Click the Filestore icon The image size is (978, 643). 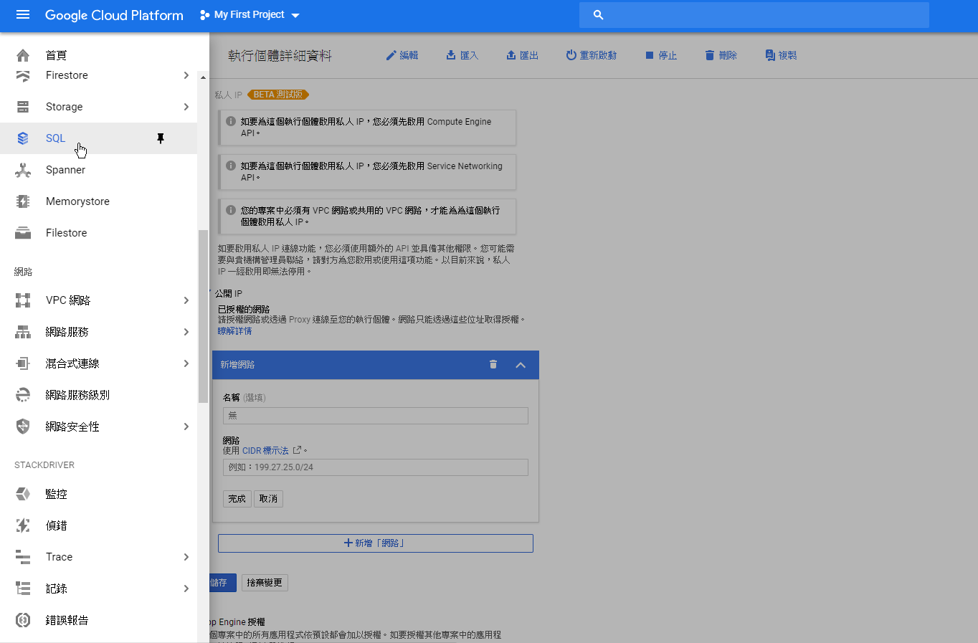pos(23,233)
